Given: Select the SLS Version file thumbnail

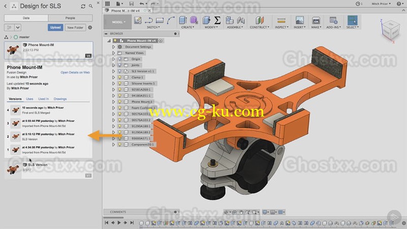Looking at the screenshot, I should [x=13, y=169].
